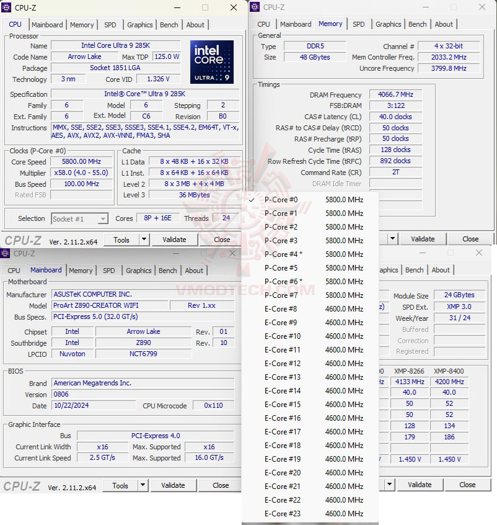The width and height of the screenshot is (497, 525).
Task: Select SPD tab in top-left CPU window
Action: pyautogui.click(x=110, y=25)
